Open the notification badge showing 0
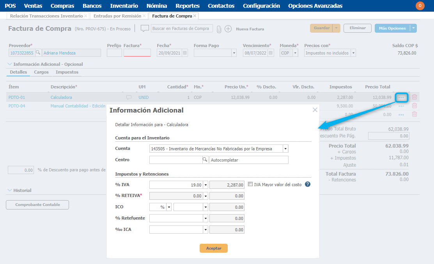This screenshot has width=434, height=264. coord(420,6)
